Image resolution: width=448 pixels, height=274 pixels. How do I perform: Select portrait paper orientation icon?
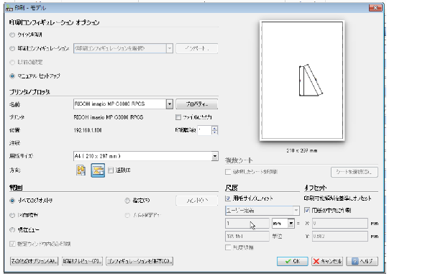(81, 170)
